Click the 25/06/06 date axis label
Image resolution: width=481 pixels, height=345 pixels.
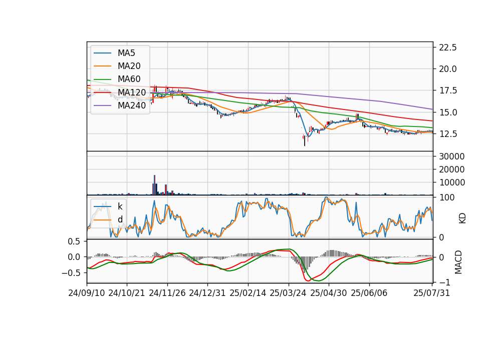pos(369,293)
